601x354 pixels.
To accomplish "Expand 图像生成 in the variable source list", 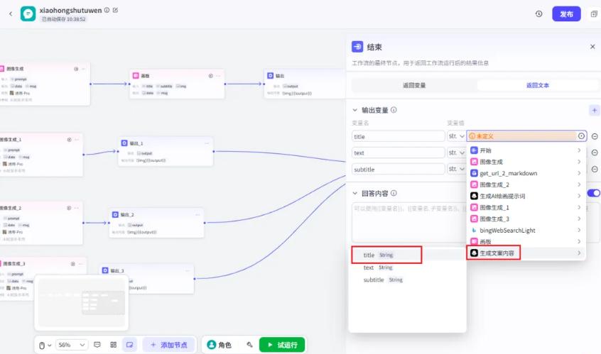I will click(x=526, y=162).
